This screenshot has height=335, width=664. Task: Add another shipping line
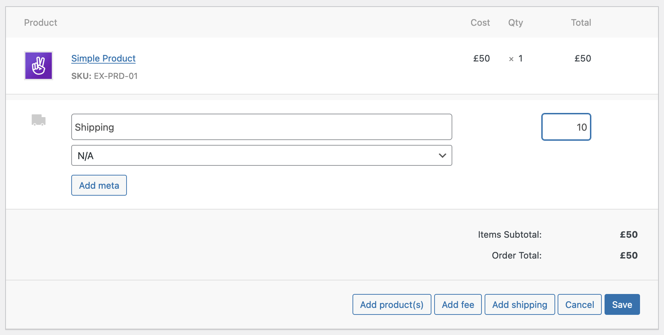[519, 304]
